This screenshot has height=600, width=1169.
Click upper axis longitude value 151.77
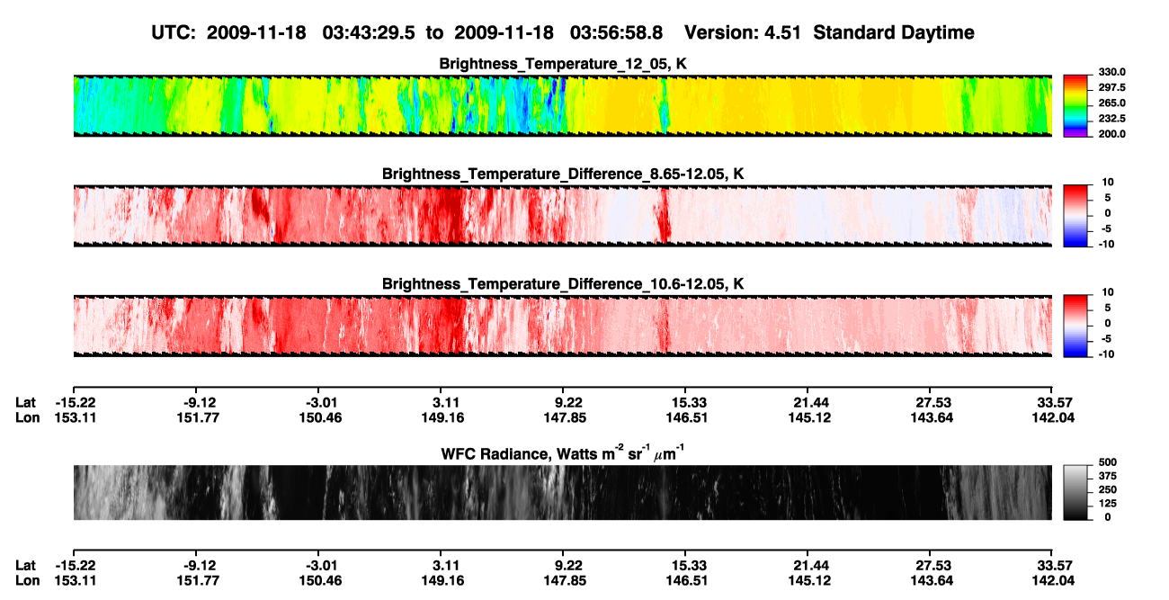(x=197, y=417)
